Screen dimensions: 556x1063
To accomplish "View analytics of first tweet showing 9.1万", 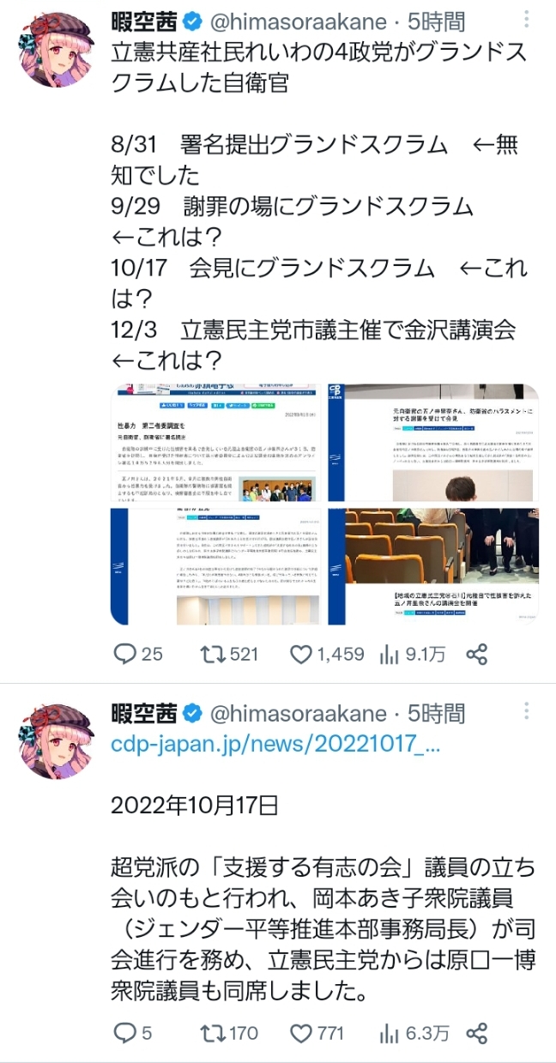I will pyautogui.click(x=413, y=654).
